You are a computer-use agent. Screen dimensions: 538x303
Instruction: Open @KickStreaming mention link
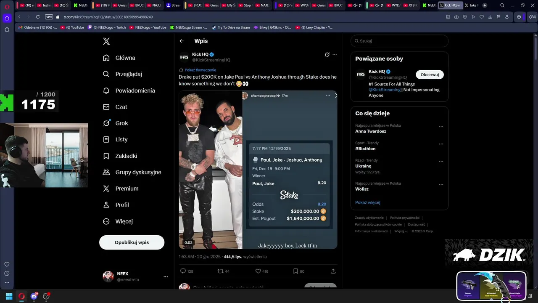(385, 90)
